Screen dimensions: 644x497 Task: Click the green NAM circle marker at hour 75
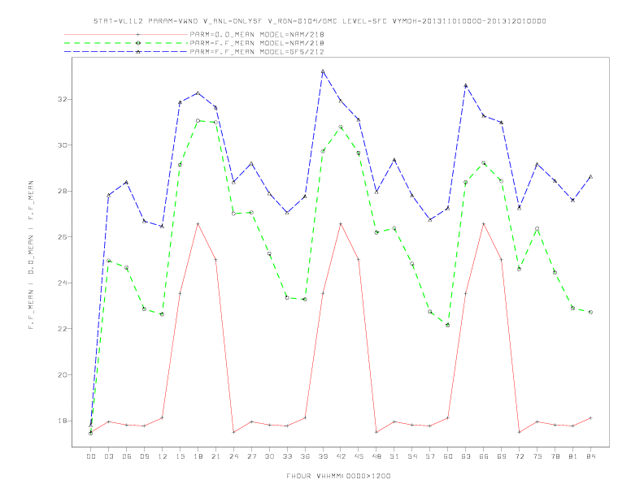(x=537, y=228)
